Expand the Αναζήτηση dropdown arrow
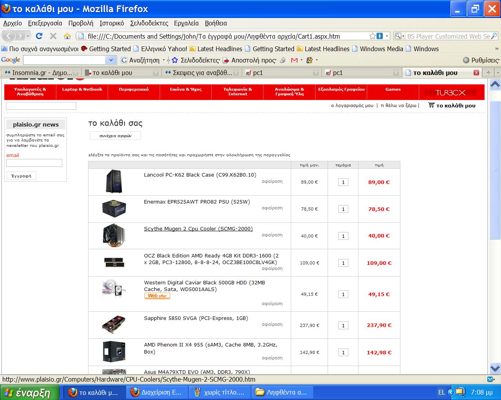 point(164,60)
